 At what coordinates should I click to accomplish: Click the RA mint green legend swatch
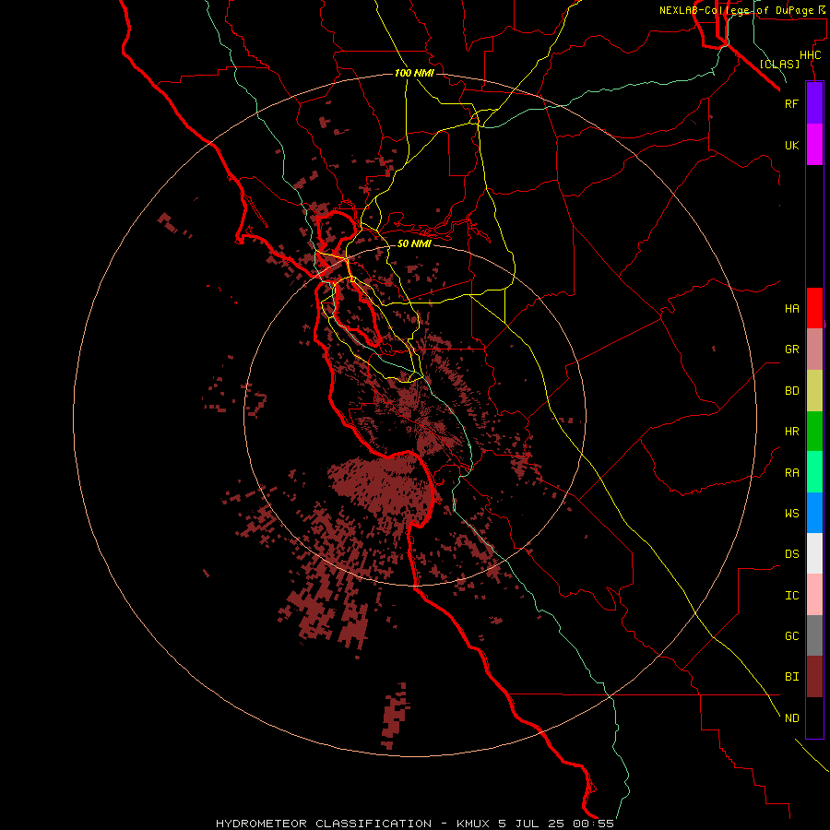pos(814,472)
